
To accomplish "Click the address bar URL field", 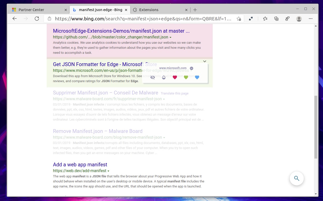I will pos(143,19).
